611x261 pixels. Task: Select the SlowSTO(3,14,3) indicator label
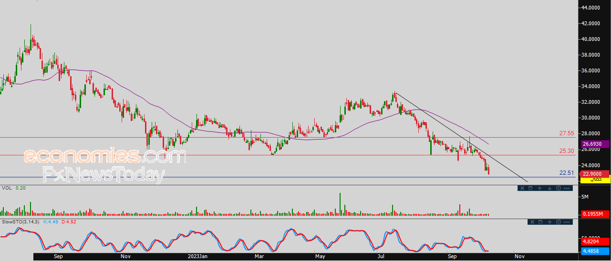21,221
